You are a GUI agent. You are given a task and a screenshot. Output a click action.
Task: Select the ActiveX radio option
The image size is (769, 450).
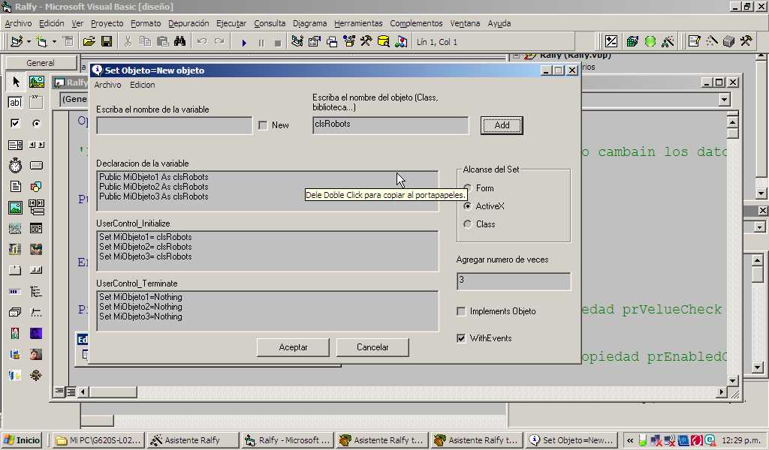[x=467, y=206]
